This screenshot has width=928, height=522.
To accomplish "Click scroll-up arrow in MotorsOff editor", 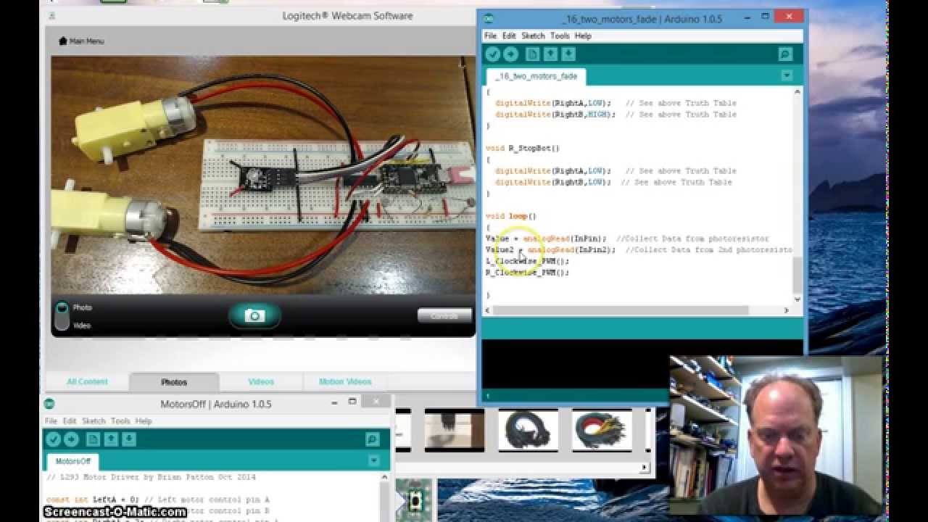I will point(385,477).
